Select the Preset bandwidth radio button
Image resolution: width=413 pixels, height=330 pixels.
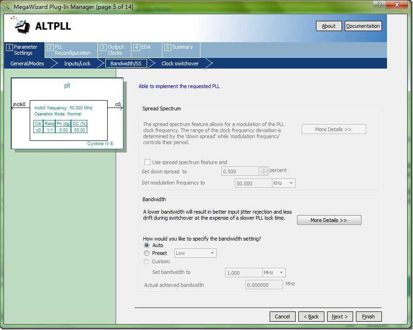click(x=147, y=253)
